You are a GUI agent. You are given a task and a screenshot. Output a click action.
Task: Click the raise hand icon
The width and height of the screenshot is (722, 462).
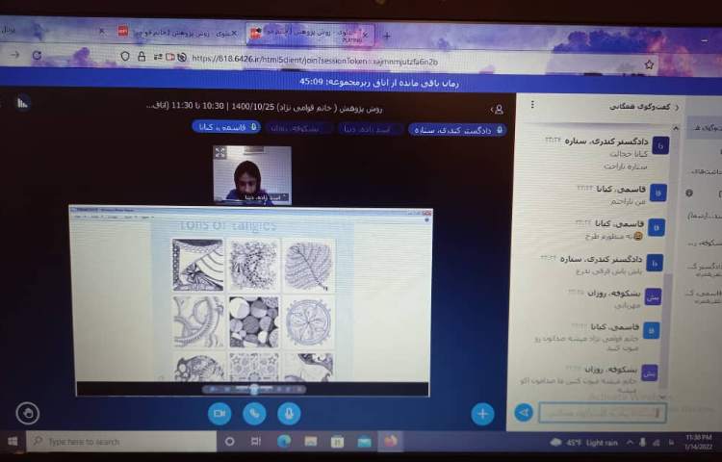point(28,413)
